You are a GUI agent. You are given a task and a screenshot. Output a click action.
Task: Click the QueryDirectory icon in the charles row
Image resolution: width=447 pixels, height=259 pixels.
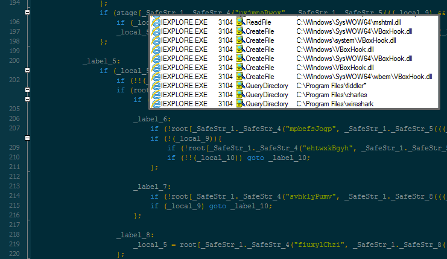(x=240, y=95)
